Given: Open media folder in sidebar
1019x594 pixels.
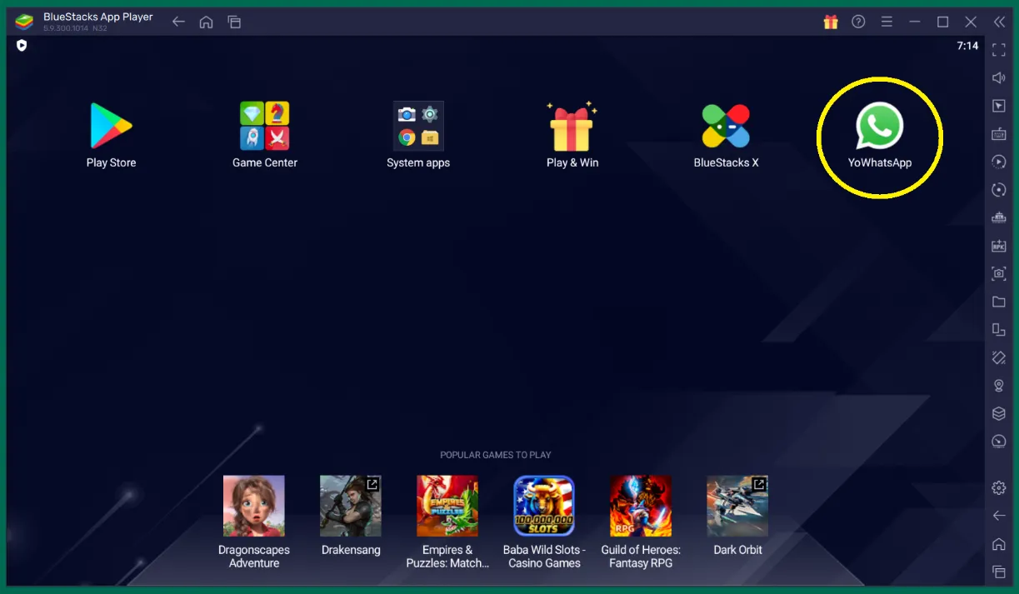Looking at the screenshot, I should point(999,302).
